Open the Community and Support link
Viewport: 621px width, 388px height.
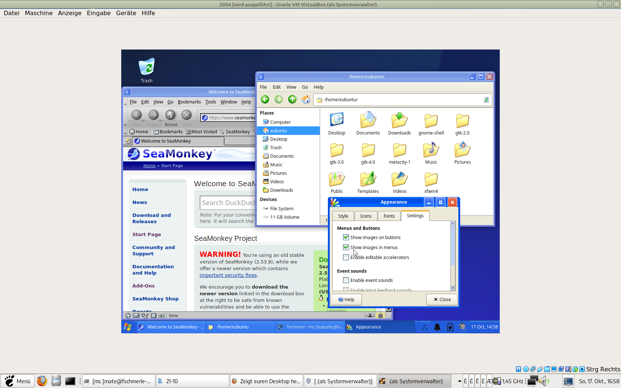pos(153,251)
